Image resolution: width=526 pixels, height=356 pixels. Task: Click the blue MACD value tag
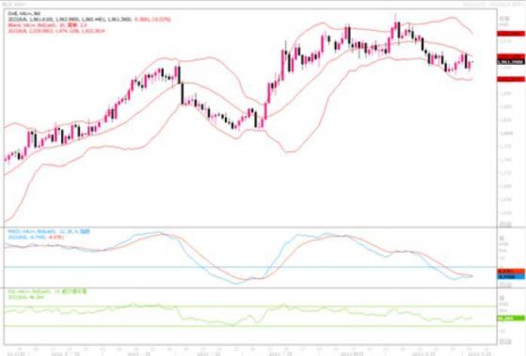tap(511, 277)
